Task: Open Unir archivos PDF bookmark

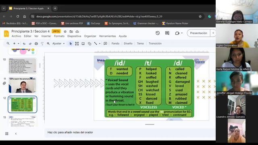Action: click(x=72, y=23)
